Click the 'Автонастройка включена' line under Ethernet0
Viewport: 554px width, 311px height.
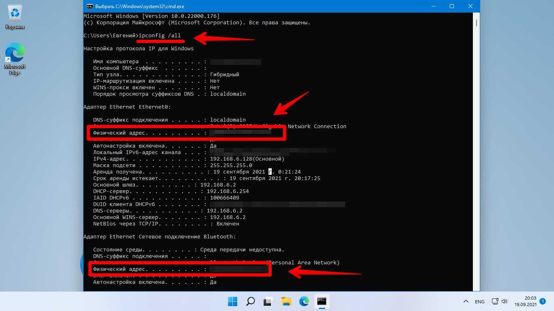(x=155, y=146)
